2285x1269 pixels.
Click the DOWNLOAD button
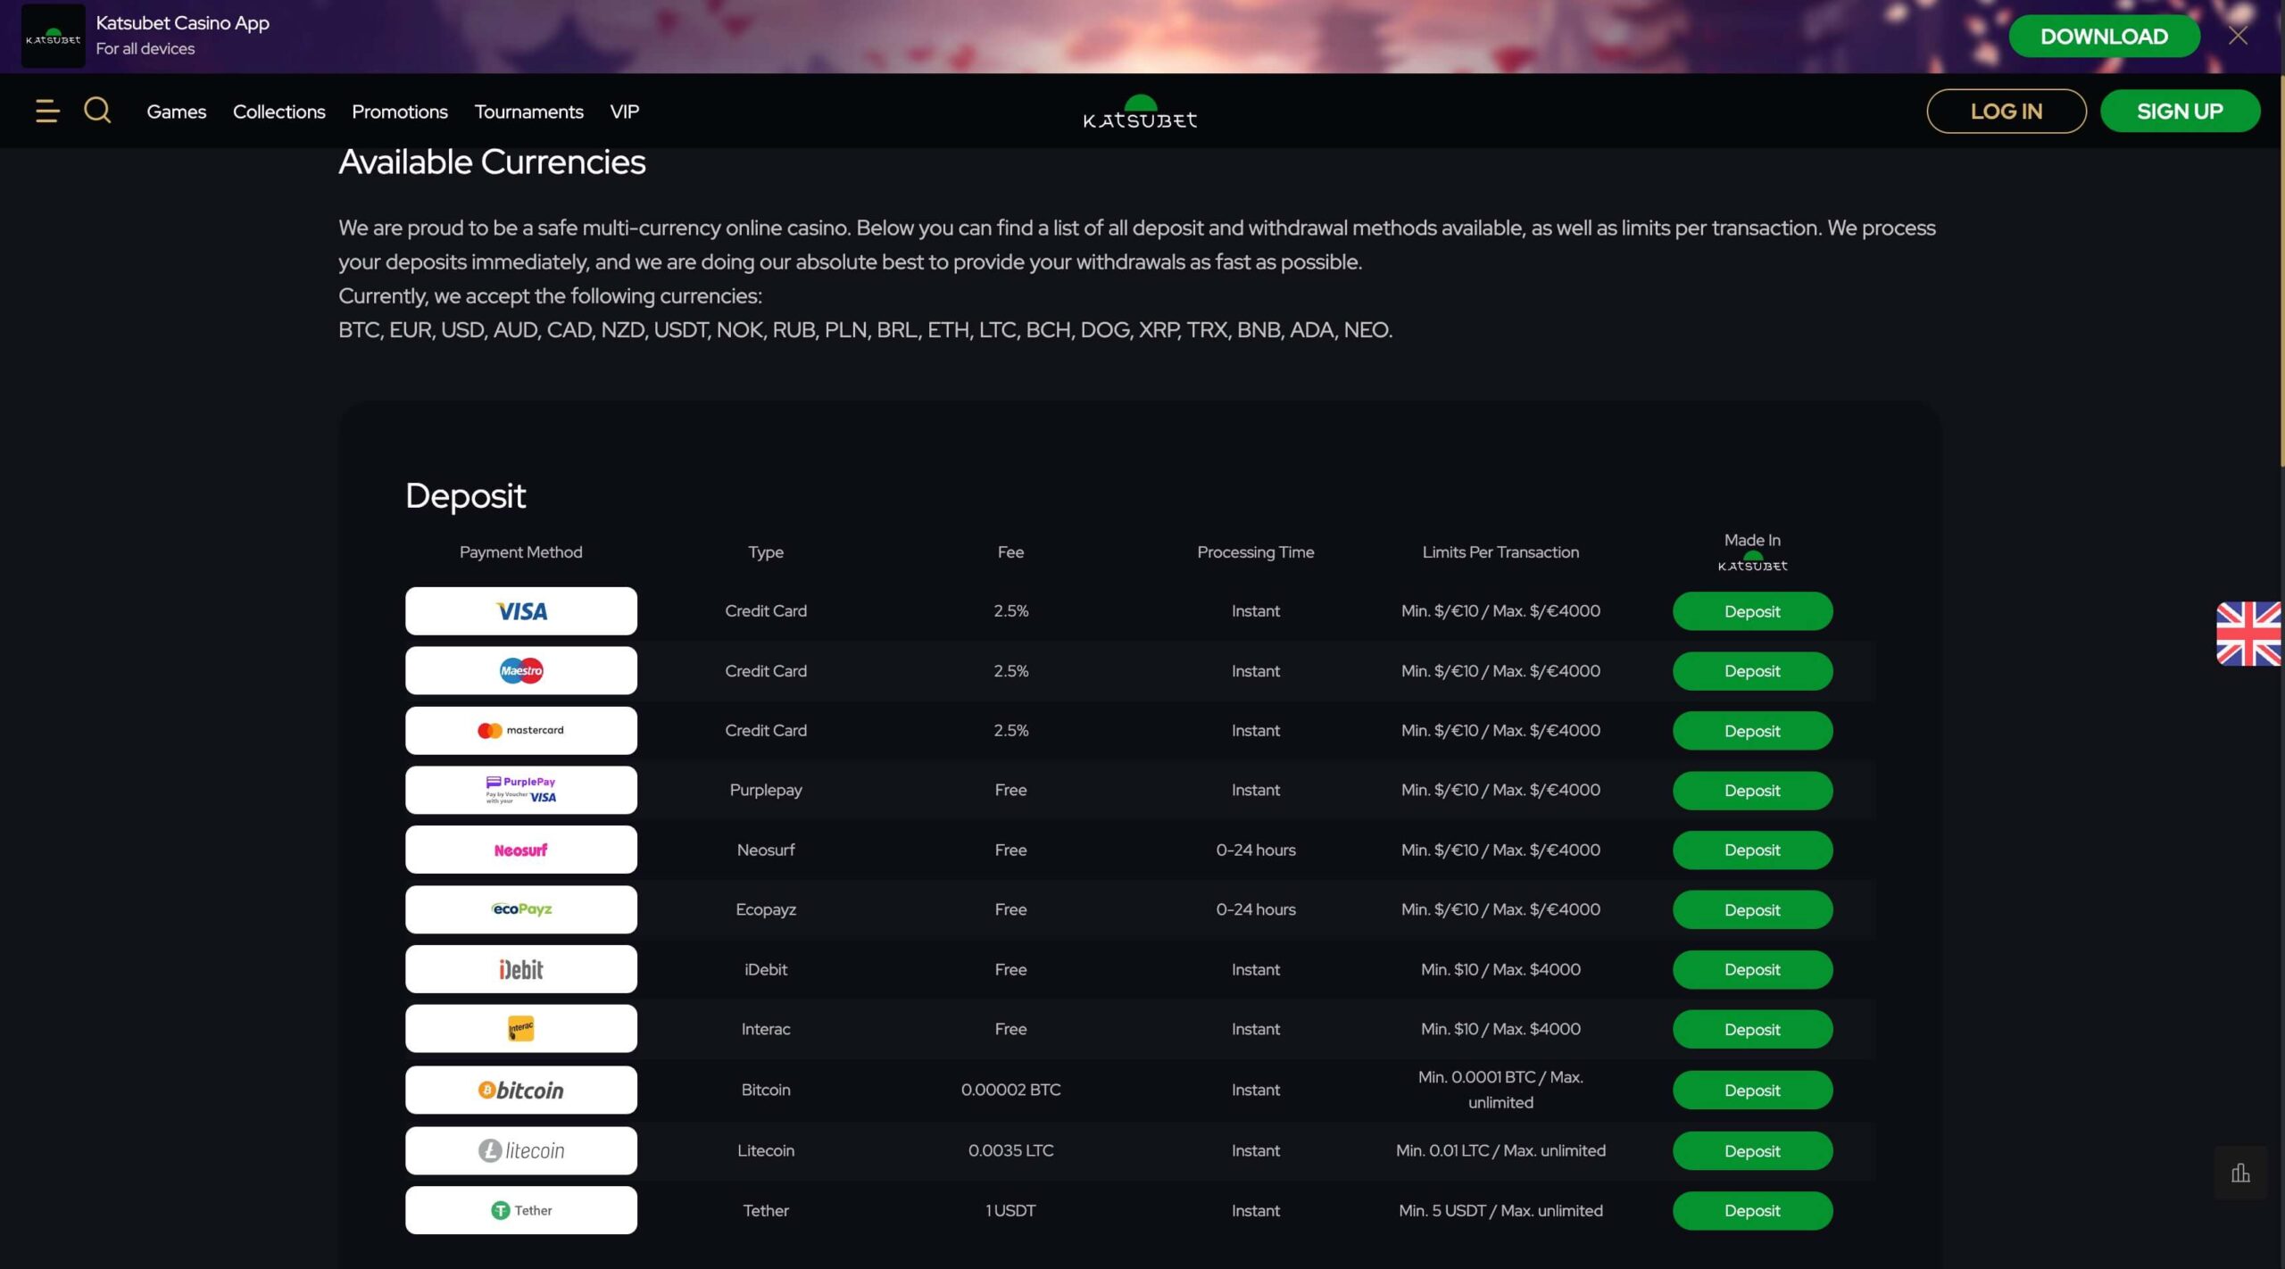coord(2104,37)
